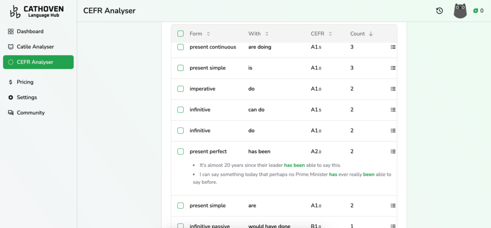Select CEFR Analyser sidebar item

38,62
